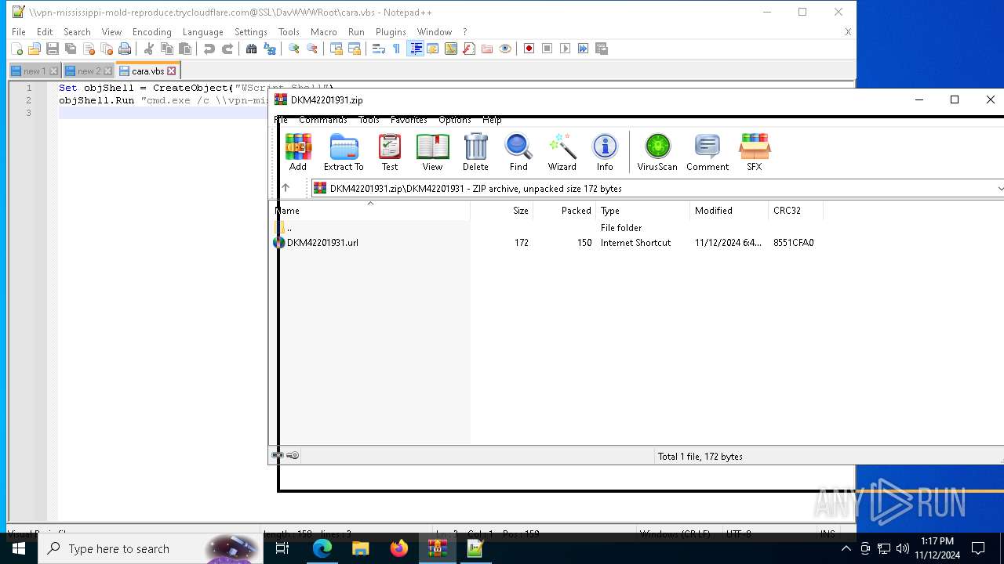Image resolution: width=1004 pixels, height=564 pixels.
Task: Open the Comment tool in WinRAR
Action: pos(708,152)
